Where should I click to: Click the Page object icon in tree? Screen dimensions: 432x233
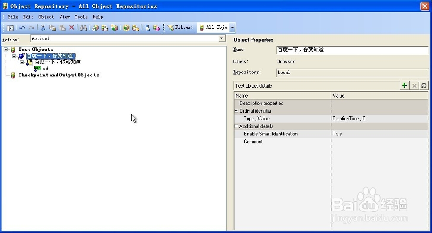pos(29,63)
